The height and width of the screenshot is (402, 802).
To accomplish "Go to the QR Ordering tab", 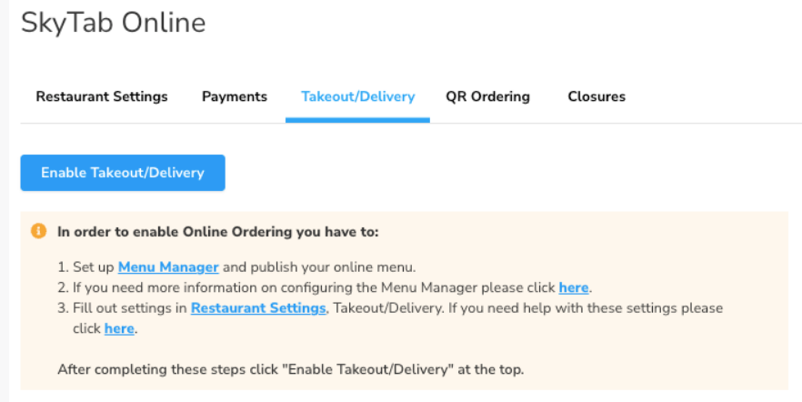I will point(487,96).
